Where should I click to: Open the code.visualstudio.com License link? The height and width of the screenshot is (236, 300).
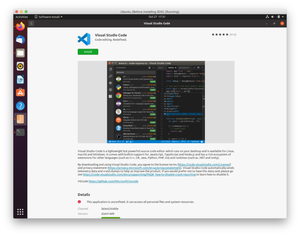point(204,165)
